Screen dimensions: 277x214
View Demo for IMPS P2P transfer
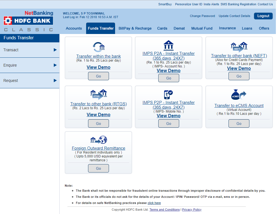click(x=169, y=116)
